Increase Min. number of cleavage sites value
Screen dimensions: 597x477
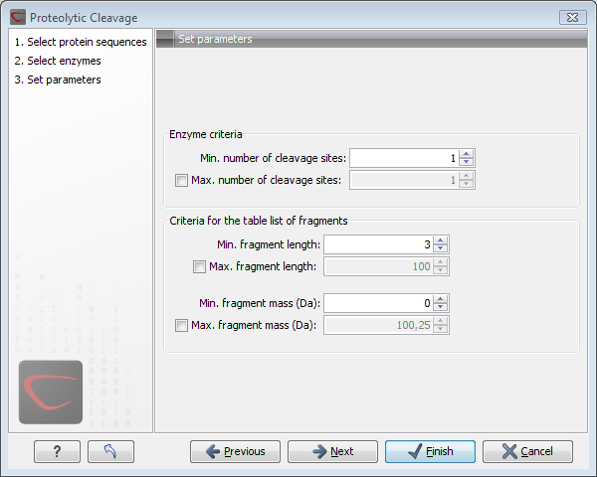[467, 154]
